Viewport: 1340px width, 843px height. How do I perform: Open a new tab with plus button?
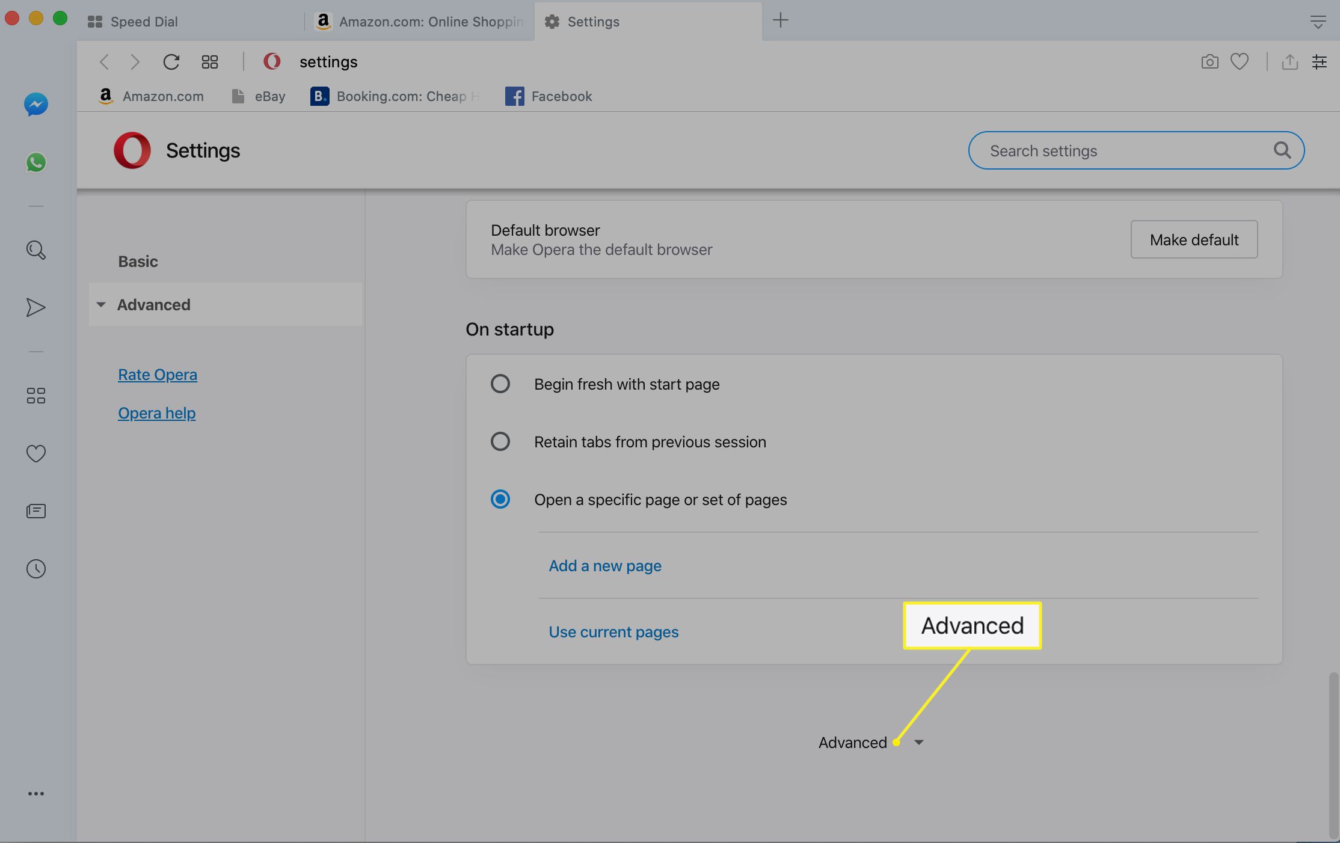780,20
